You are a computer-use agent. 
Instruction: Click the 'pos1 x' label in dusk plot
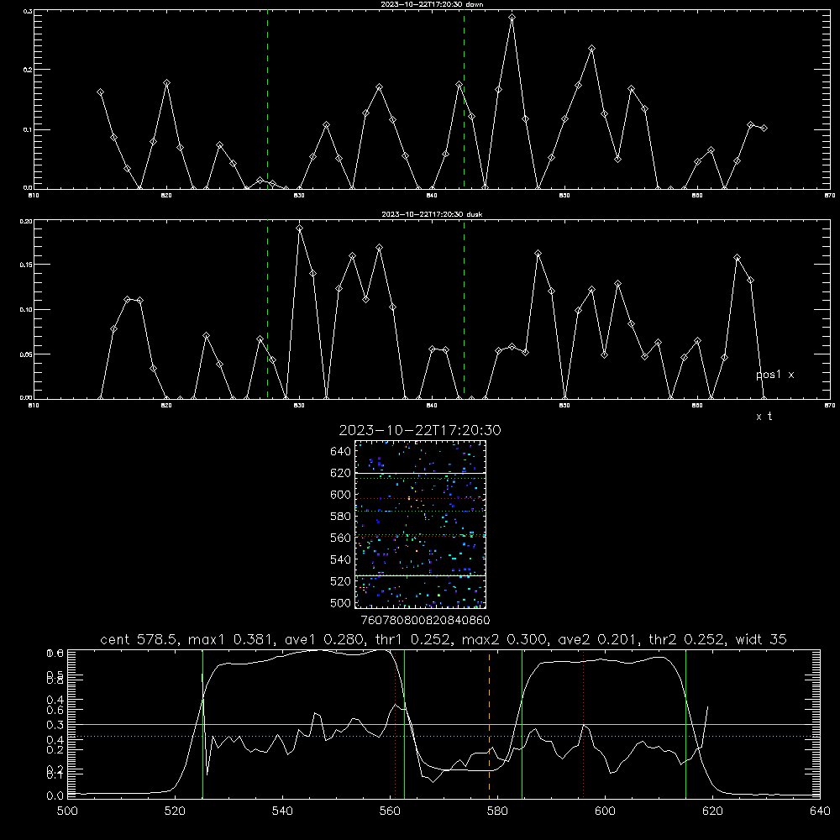click(775, 375)
